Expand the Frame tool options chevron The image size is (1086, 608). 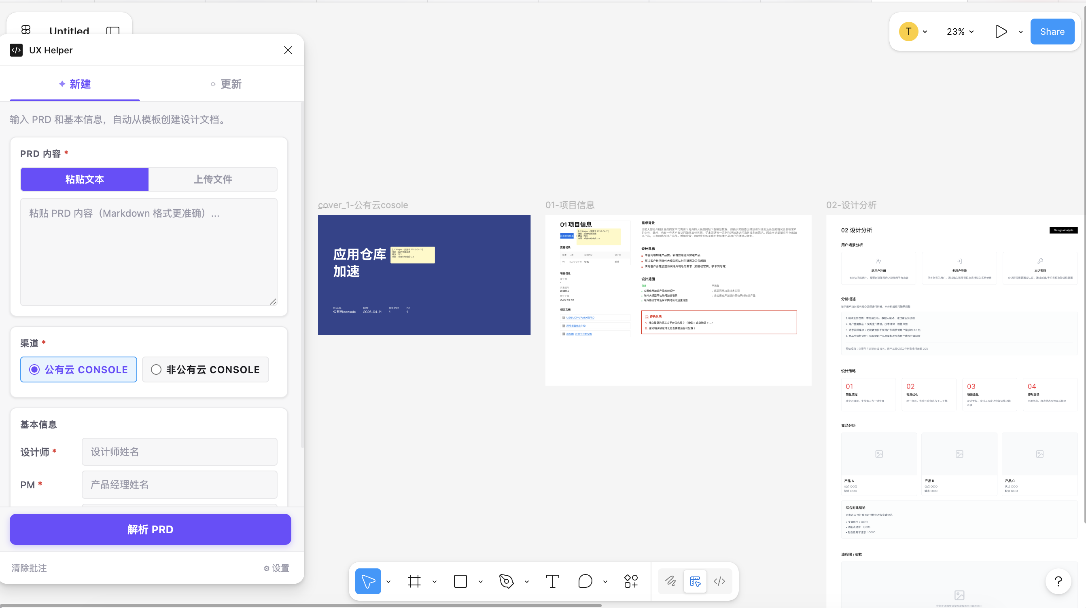434,581
